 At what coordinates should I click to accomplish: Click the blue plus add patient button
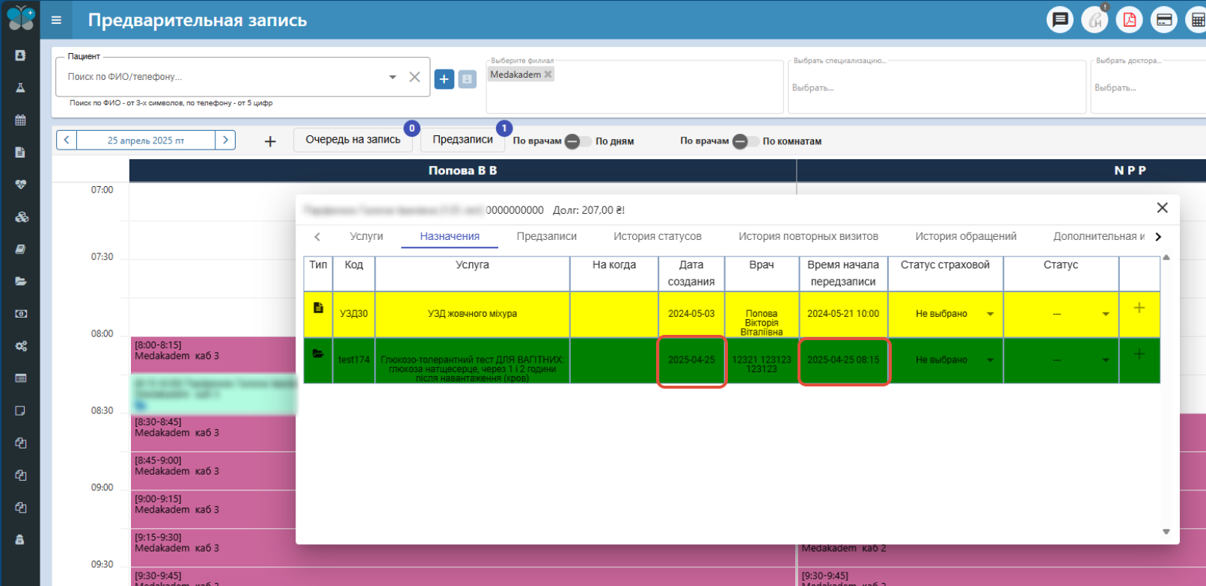tap(444, 78)
